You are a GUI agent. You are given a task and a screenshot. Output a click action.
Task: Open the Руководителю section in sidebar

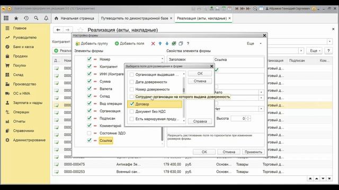tap(25, 37)
